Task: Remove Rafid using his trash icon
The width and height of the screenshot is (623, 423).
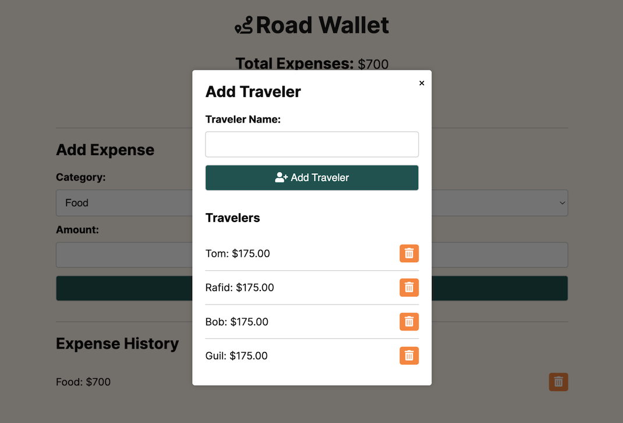Action: click(x=409, y=288)
